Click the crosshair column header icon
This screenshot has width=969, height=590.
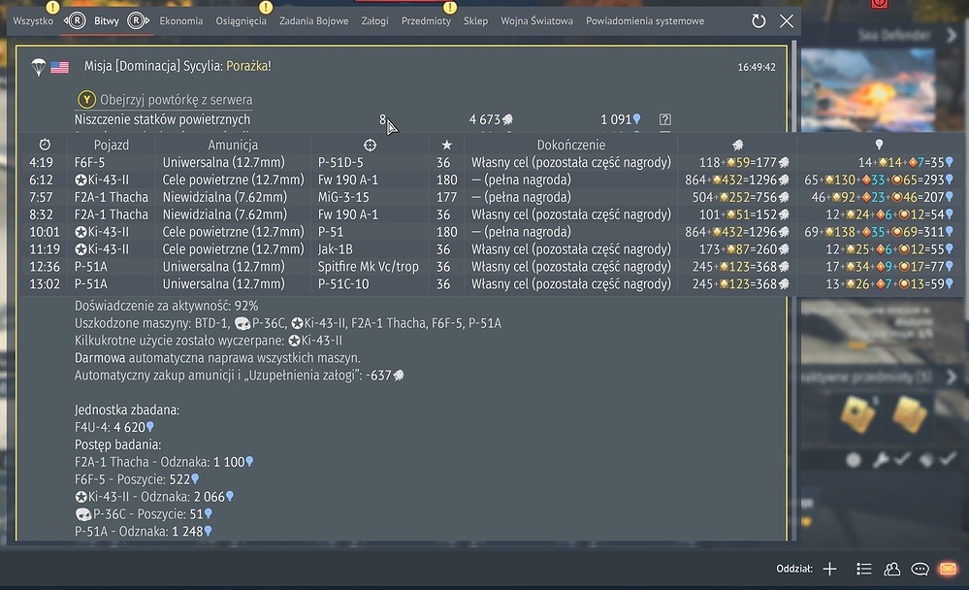[370, 145]
